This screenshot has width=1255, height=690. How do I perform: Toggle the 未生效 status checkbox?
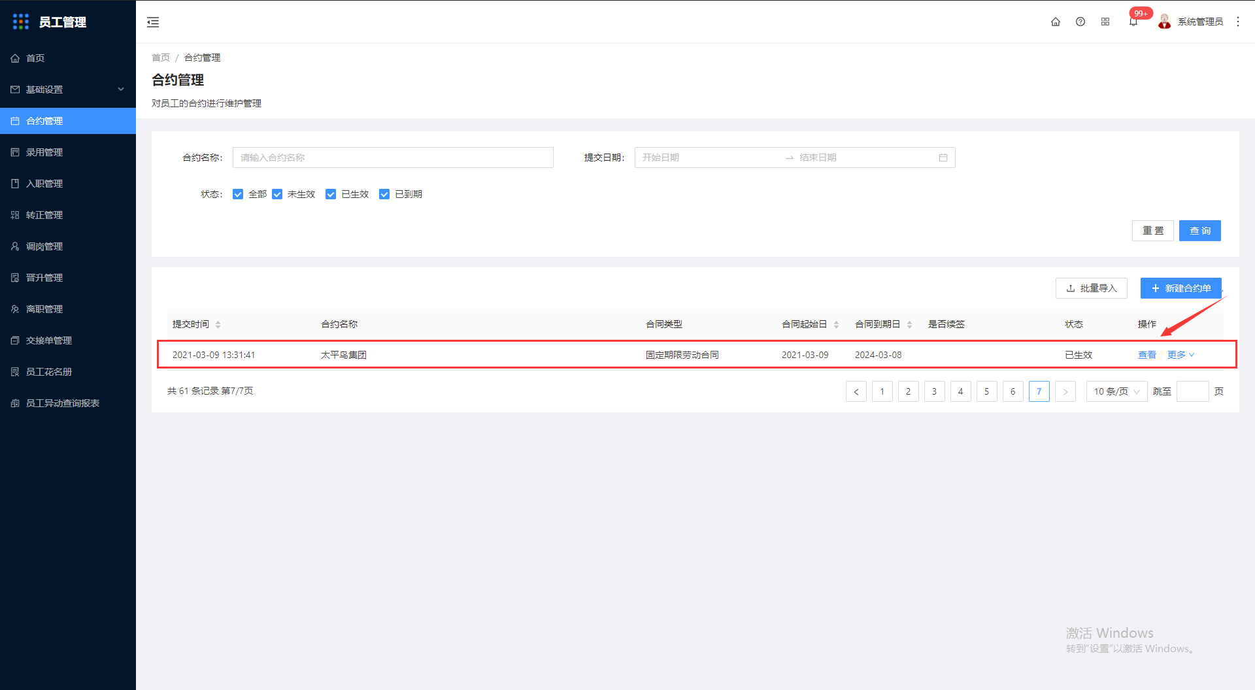tap(277, 194)
